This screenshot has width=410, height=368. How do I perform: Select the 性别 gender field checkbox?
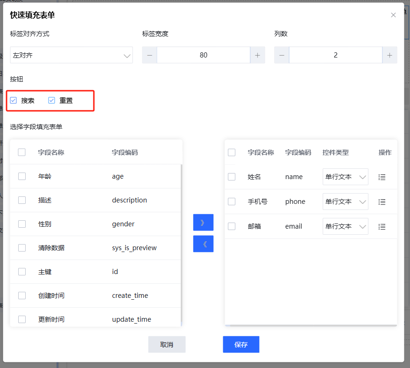click(x=22, y=224)
